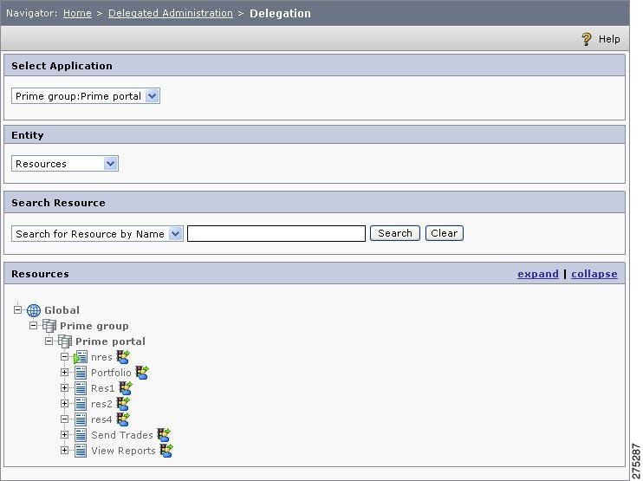Click the Clear button
Viewport: 643px width, 481px height.
(x=444, y=233)
